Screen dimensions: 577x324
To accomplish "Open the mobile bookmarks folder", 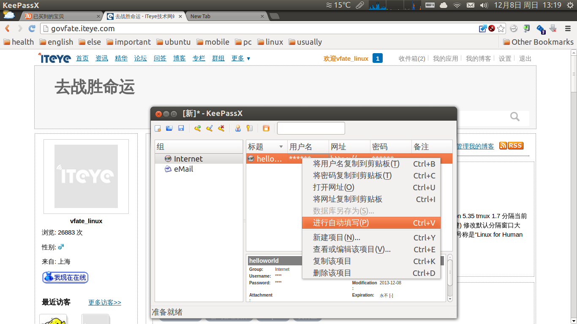I will (212, 42).
